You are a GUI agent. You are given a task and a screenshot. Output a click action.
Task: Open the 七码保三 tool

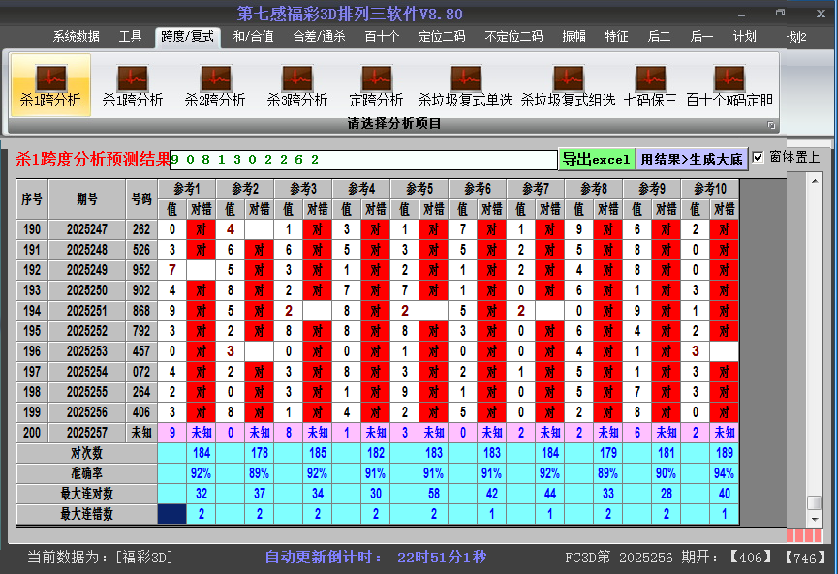650,85
